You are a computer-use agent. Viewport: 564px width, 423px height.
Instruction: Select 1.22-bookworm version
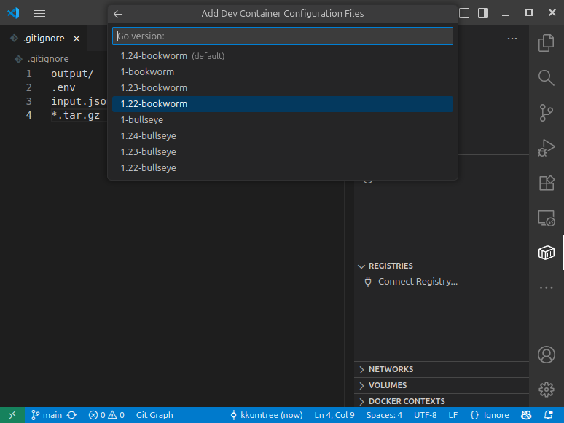282,104
